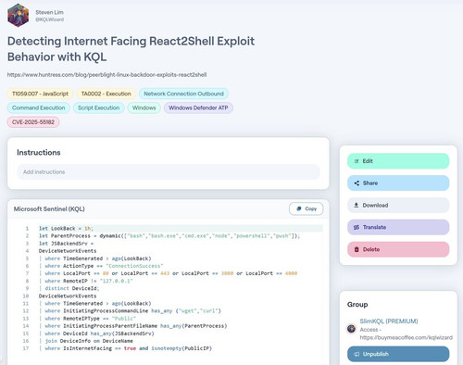463x365 pixels.
Task: Click the Group panel heading
Action: point(357,305)
